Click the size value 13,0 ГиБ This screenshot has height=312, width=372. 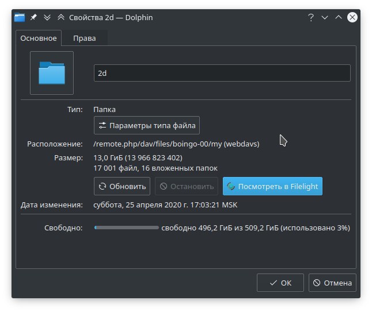tap(138, 157)
